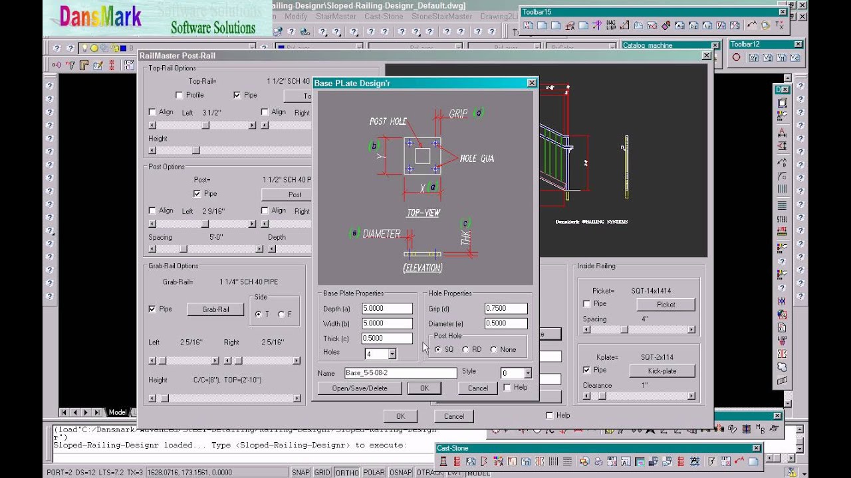851x478 pixels.
Task: Click the left arrow of the Top-Rail Height slider
Action: point(152,151)
